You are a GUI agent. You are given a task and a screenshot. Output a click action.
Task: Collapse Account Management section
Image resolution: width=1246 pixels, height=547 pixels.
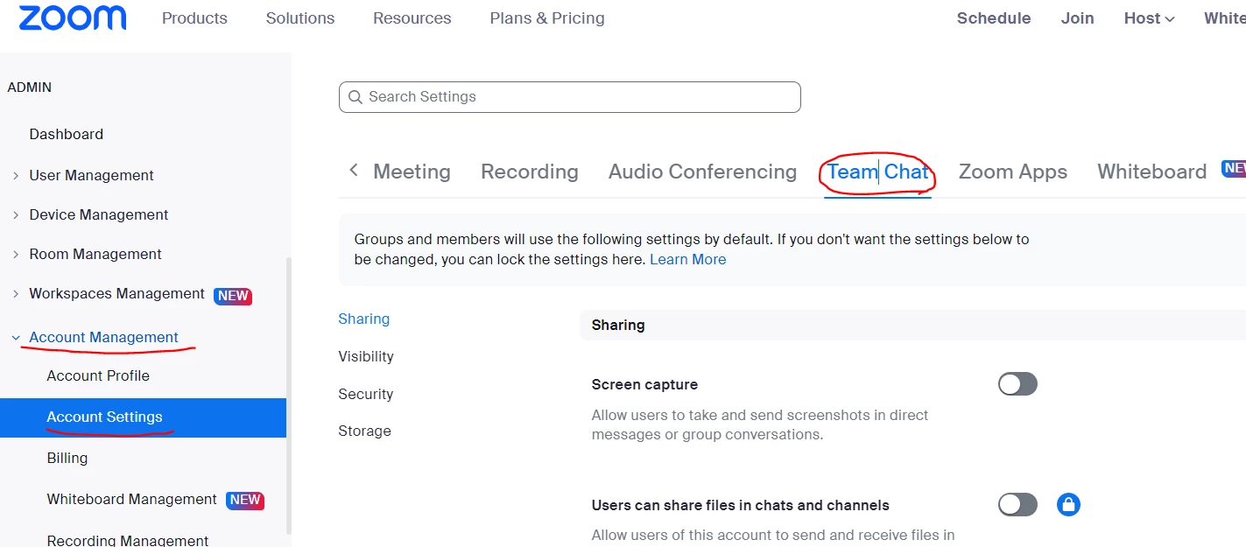pyautogui.click(x=16, y=338)
